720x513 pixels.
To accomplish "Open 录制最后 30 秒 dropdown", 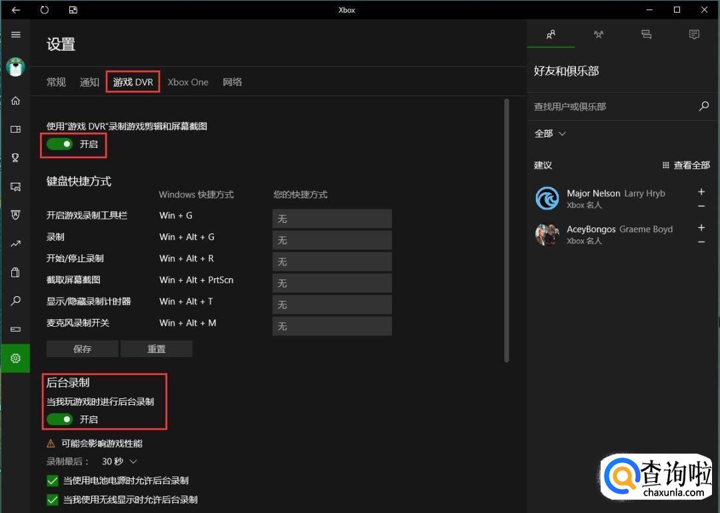I will tap(119, 462).
